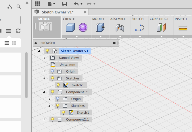Redo the last undone action

pyautogui.click(x=89, y=4)
